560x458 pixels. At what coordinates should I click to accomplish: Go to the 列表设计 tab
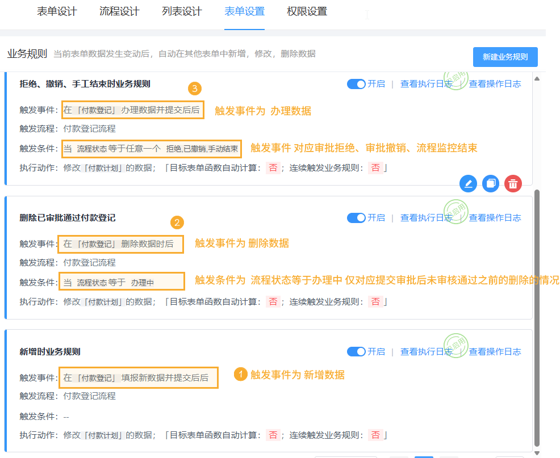pyautogui.click(x=182, y=11)
